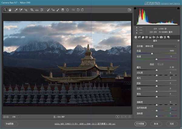This screenshot has width=182, height=129.
Task: Switch to the Tone Curve tab
Action: coord(139,37)
